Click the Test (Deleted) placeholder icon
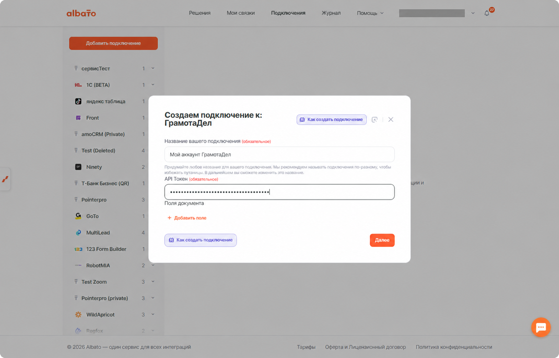 click(x=76, y=150)
